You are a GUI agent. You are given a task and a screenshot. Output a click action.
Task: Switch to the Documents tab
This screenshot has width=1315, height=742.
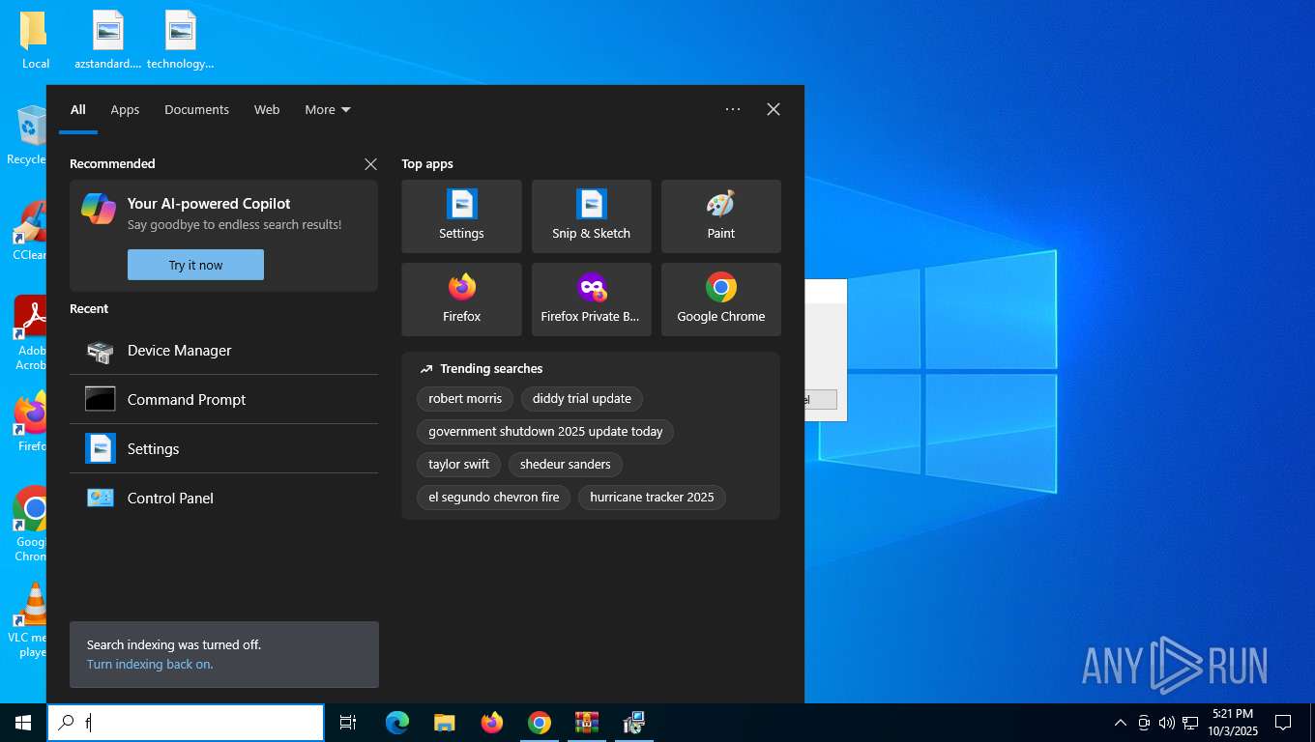[196, 110]
